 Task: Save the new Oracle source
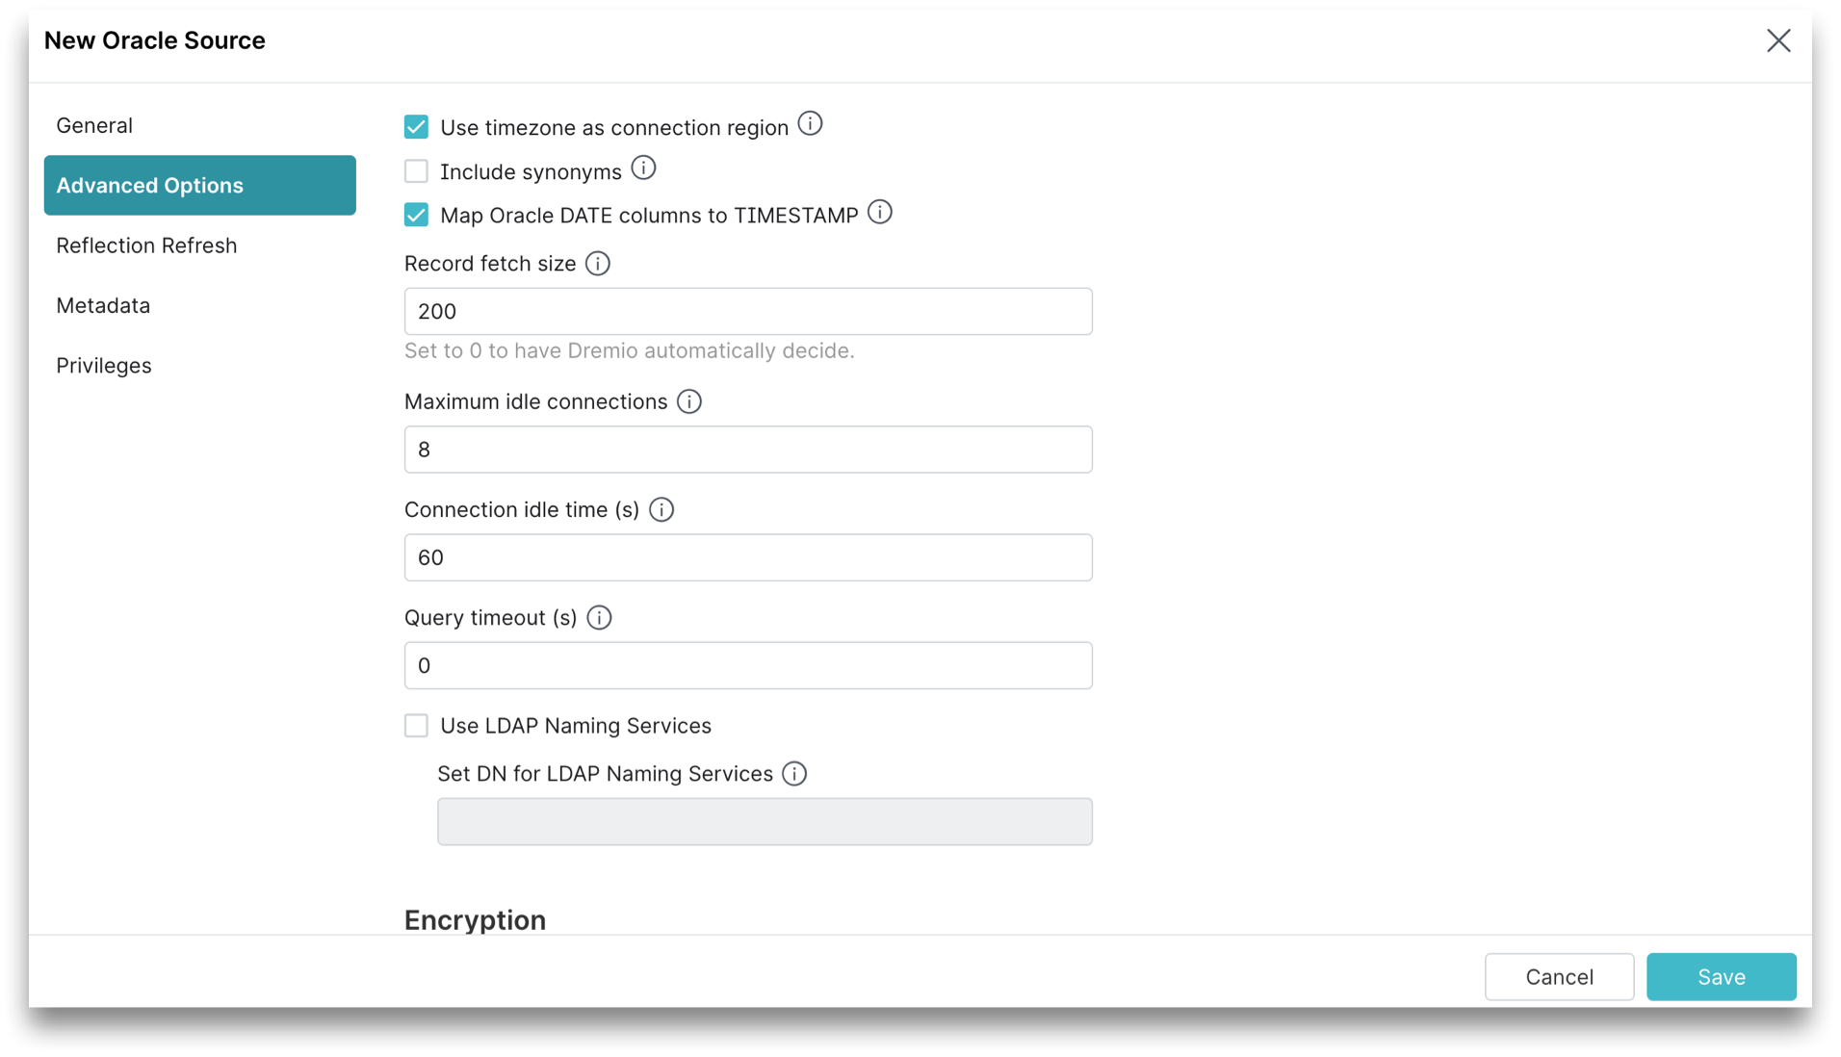click(1721, 976)
